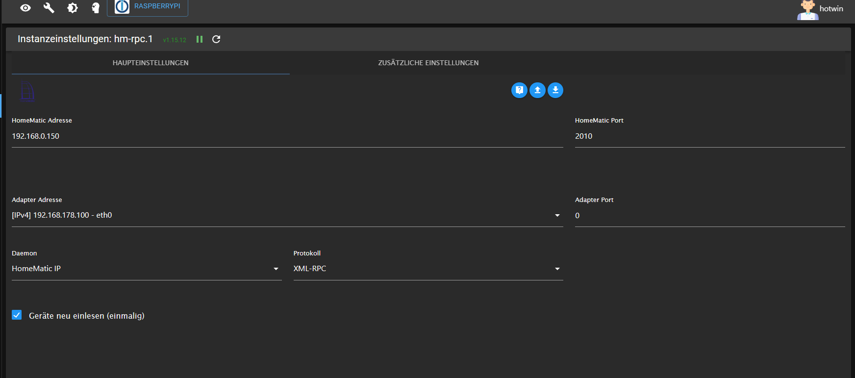Open the Protokoll XML-RPC dropdown
This screenshot has width=855, height=378.
tap(428, 269)
